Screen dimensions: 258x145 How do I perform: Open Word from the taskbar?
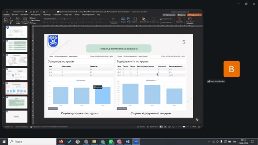[128, 141]
